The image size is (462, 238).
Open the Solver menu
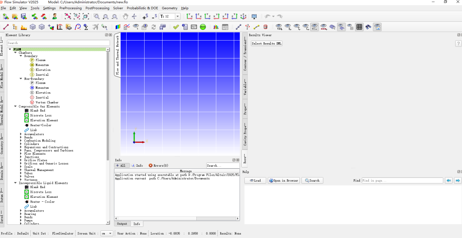point(118,8)
